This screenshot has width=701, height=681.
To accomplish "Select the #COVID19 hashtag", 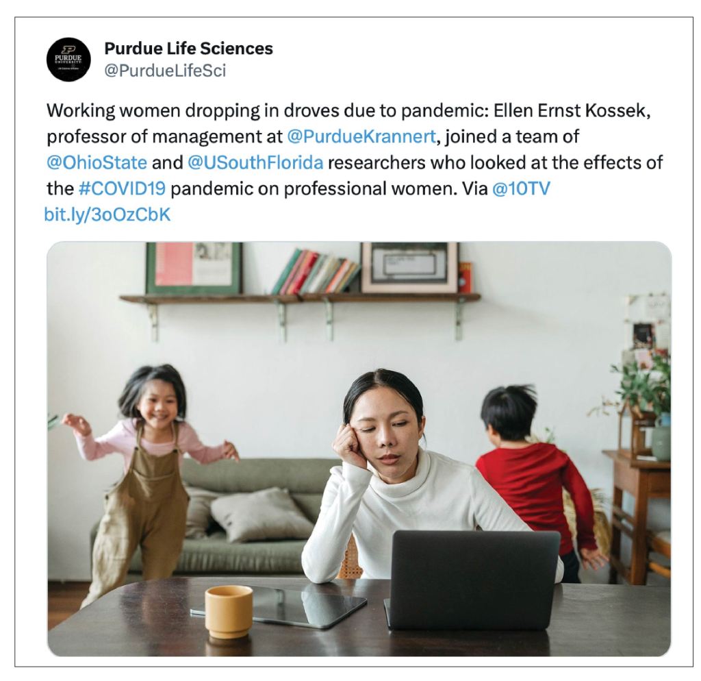I will [x=122, y=188].
